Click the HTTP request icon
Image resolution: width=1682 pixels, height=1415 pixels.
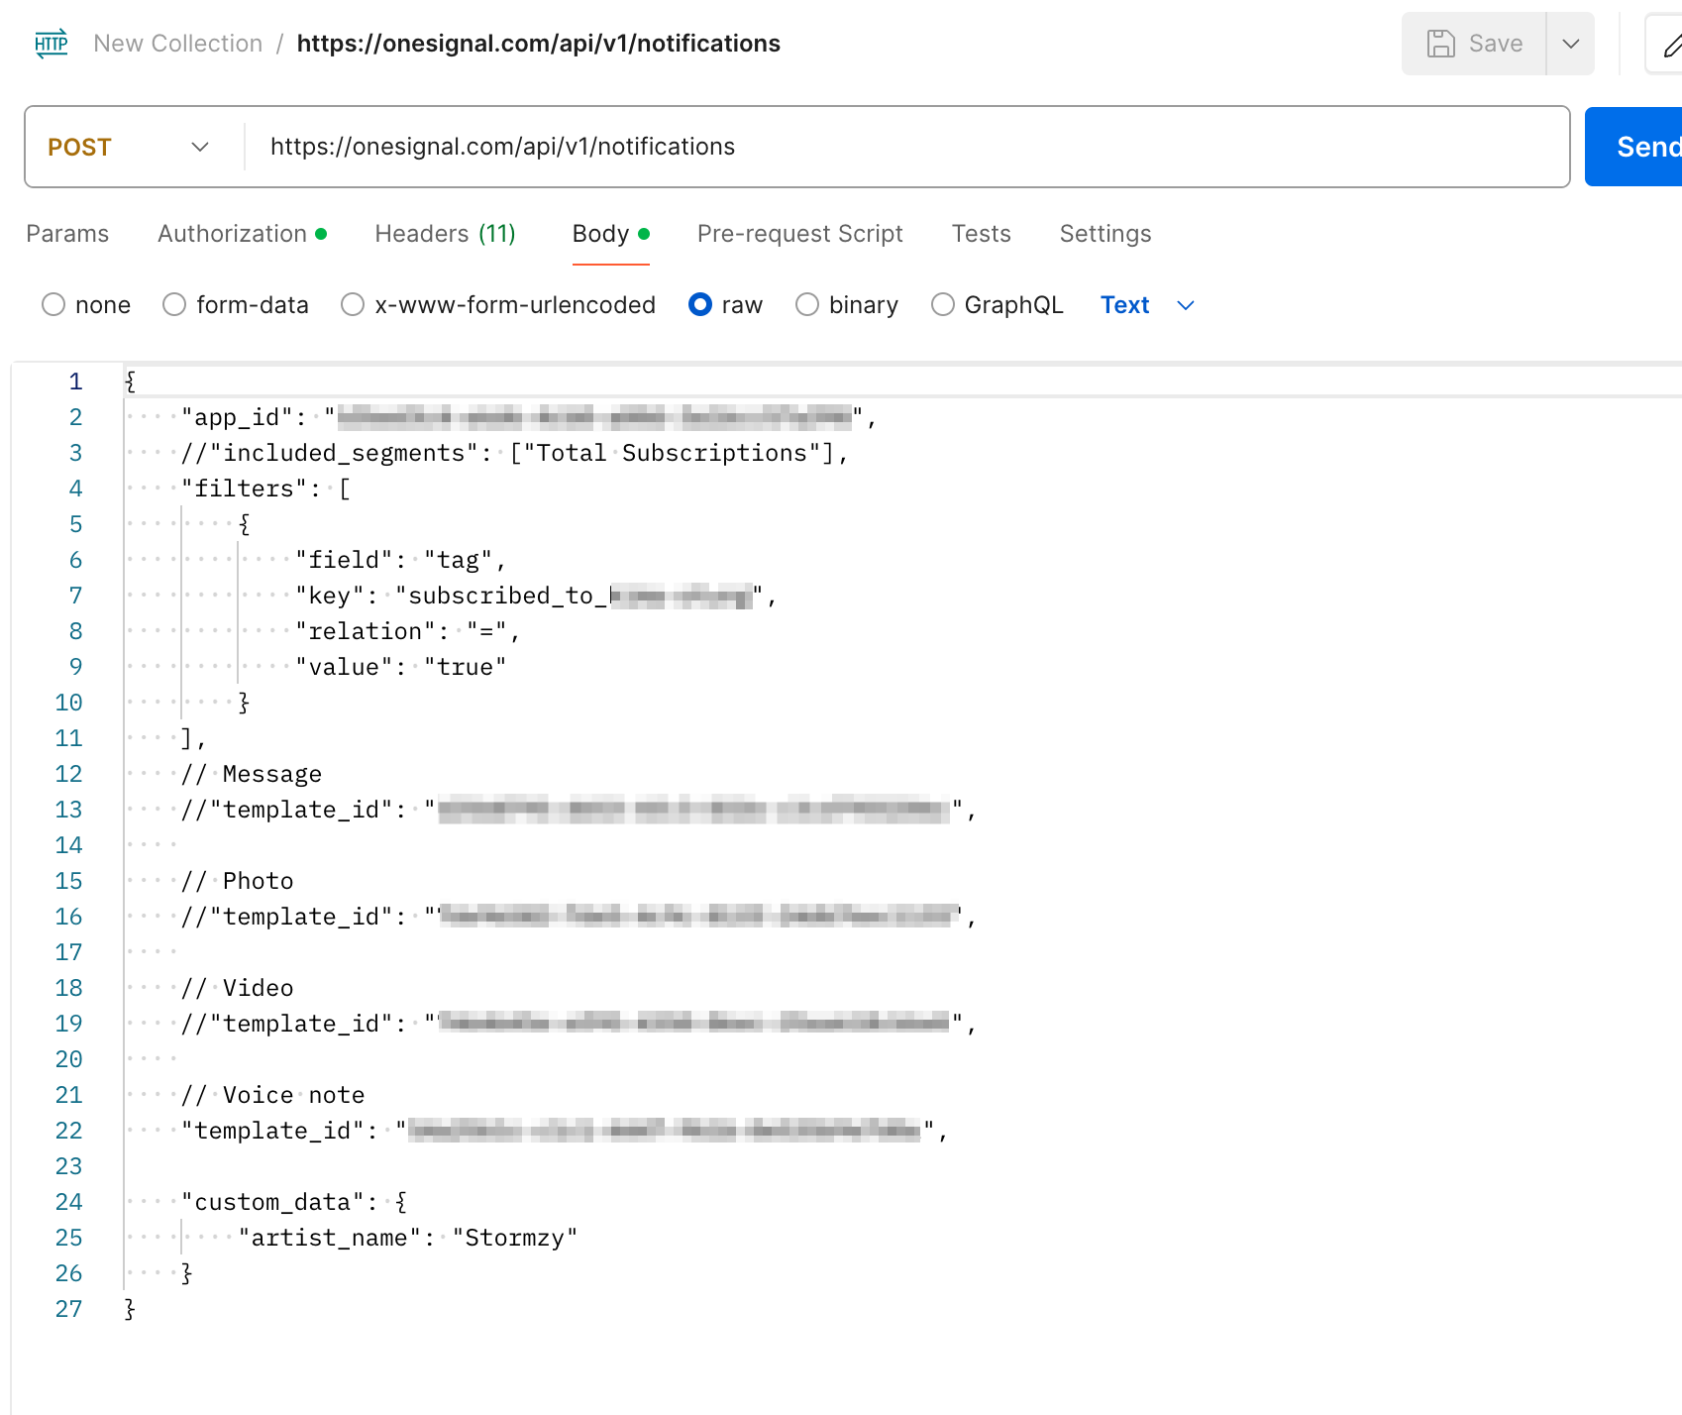[x=51, y=44]
